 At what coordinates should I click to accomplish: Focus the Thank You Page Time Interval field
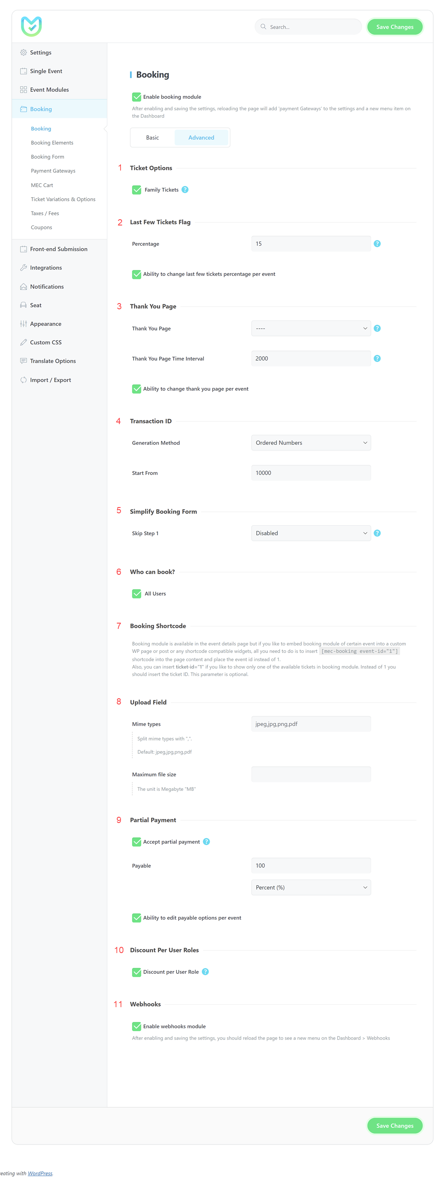[311, 358]
